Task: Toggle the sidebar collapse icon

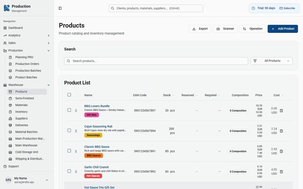Action: point(60,8)
